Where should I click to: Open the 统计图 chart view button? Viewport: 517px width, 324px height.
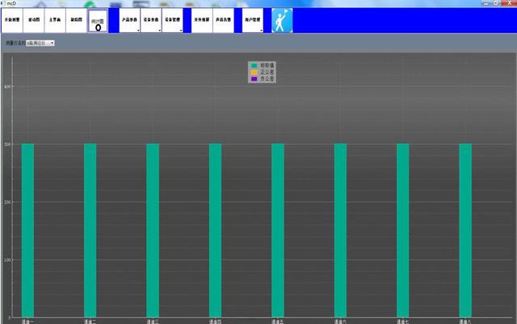[98, 21]
